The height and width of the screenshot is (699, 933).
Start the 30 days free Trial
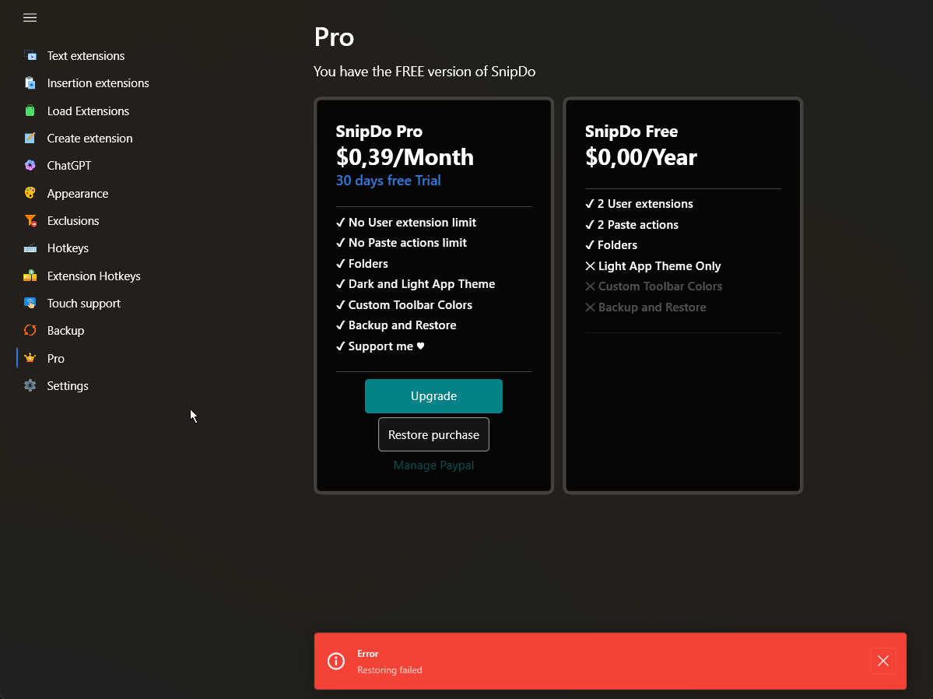click(388, 180)
